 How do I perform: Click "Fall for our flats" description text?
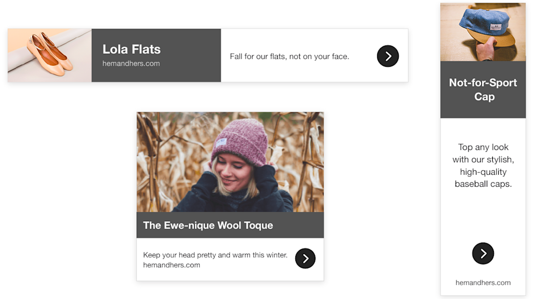(x=289, y=56)
